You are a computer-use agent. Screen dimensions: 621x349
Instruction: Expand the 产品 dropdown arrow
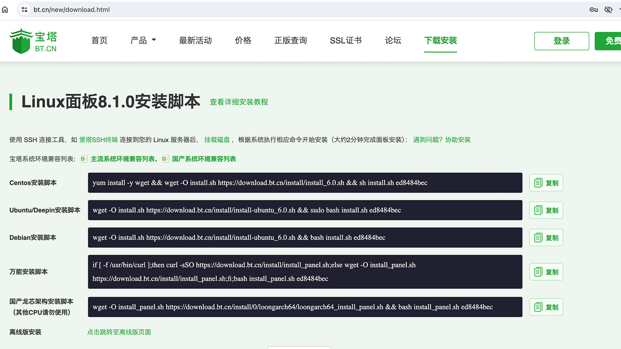(154, 40)
